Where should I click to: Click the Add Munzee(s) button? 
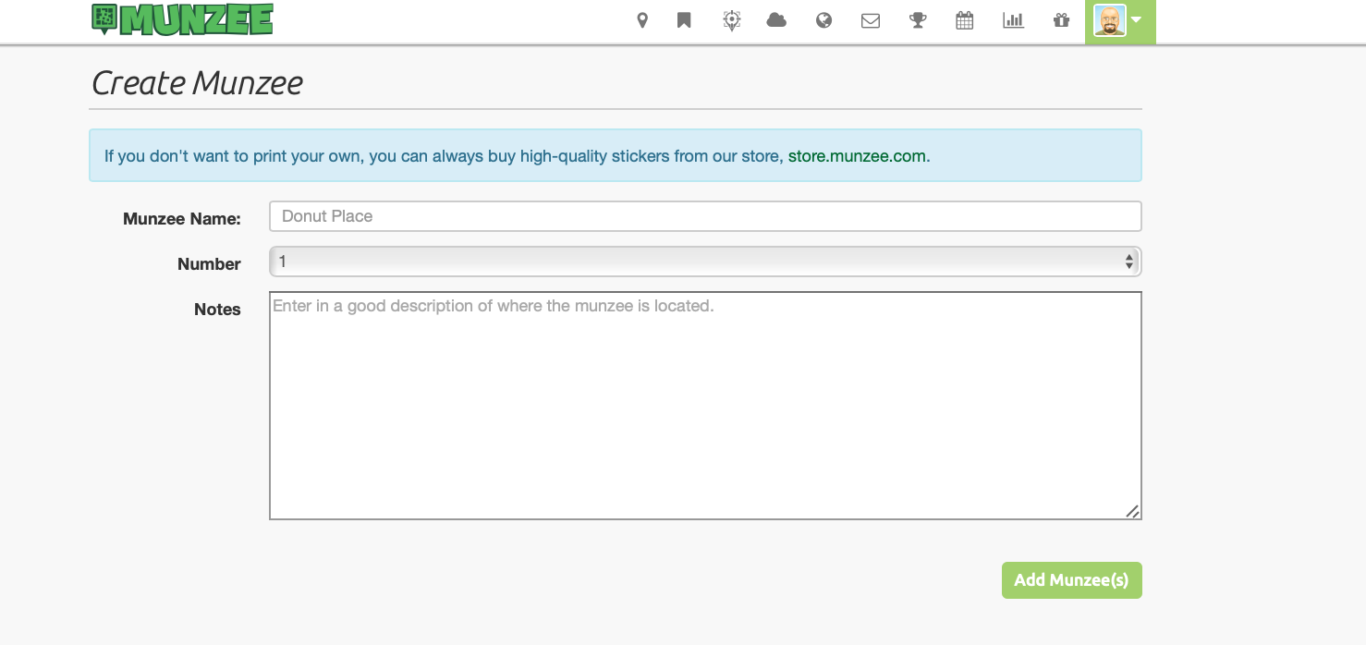[1072, 580]
